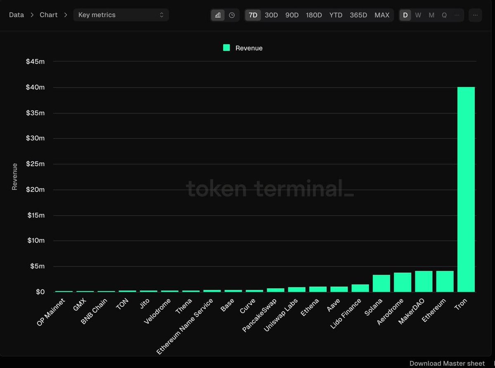495x368 pixels.
Task: Click the BNB Chain axis label
Action: coord(94,312)
